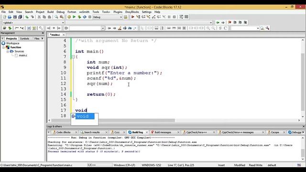This screenshot has height=172, width=306.
Task: Click the Build gear icon
Action: [x=69, y=17]
